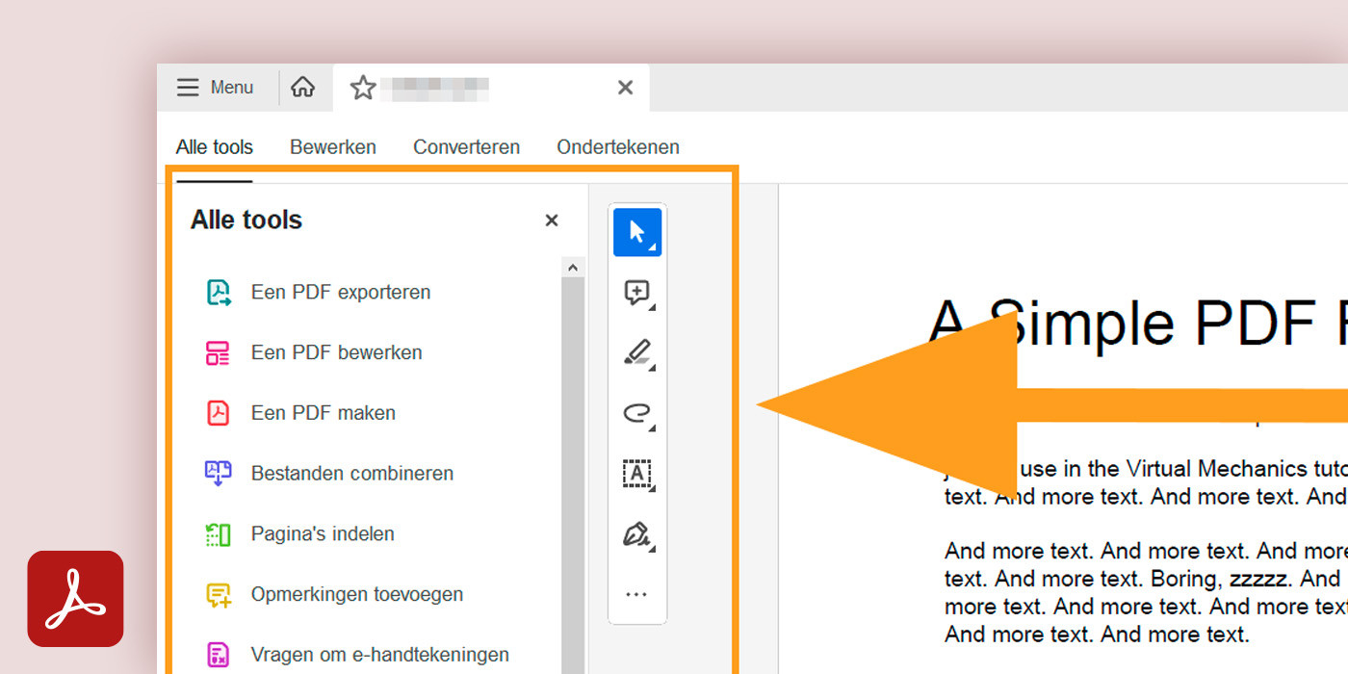Choose Opmerkingen toevoegen label
The height and width of the screenshot is (674, 1348).
pos(357,595)
